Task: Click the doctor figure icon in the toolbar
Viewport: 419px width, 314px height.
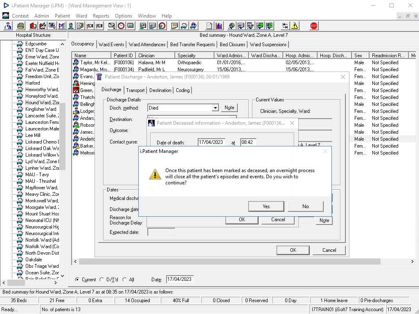Action: (x=8, y=26)
